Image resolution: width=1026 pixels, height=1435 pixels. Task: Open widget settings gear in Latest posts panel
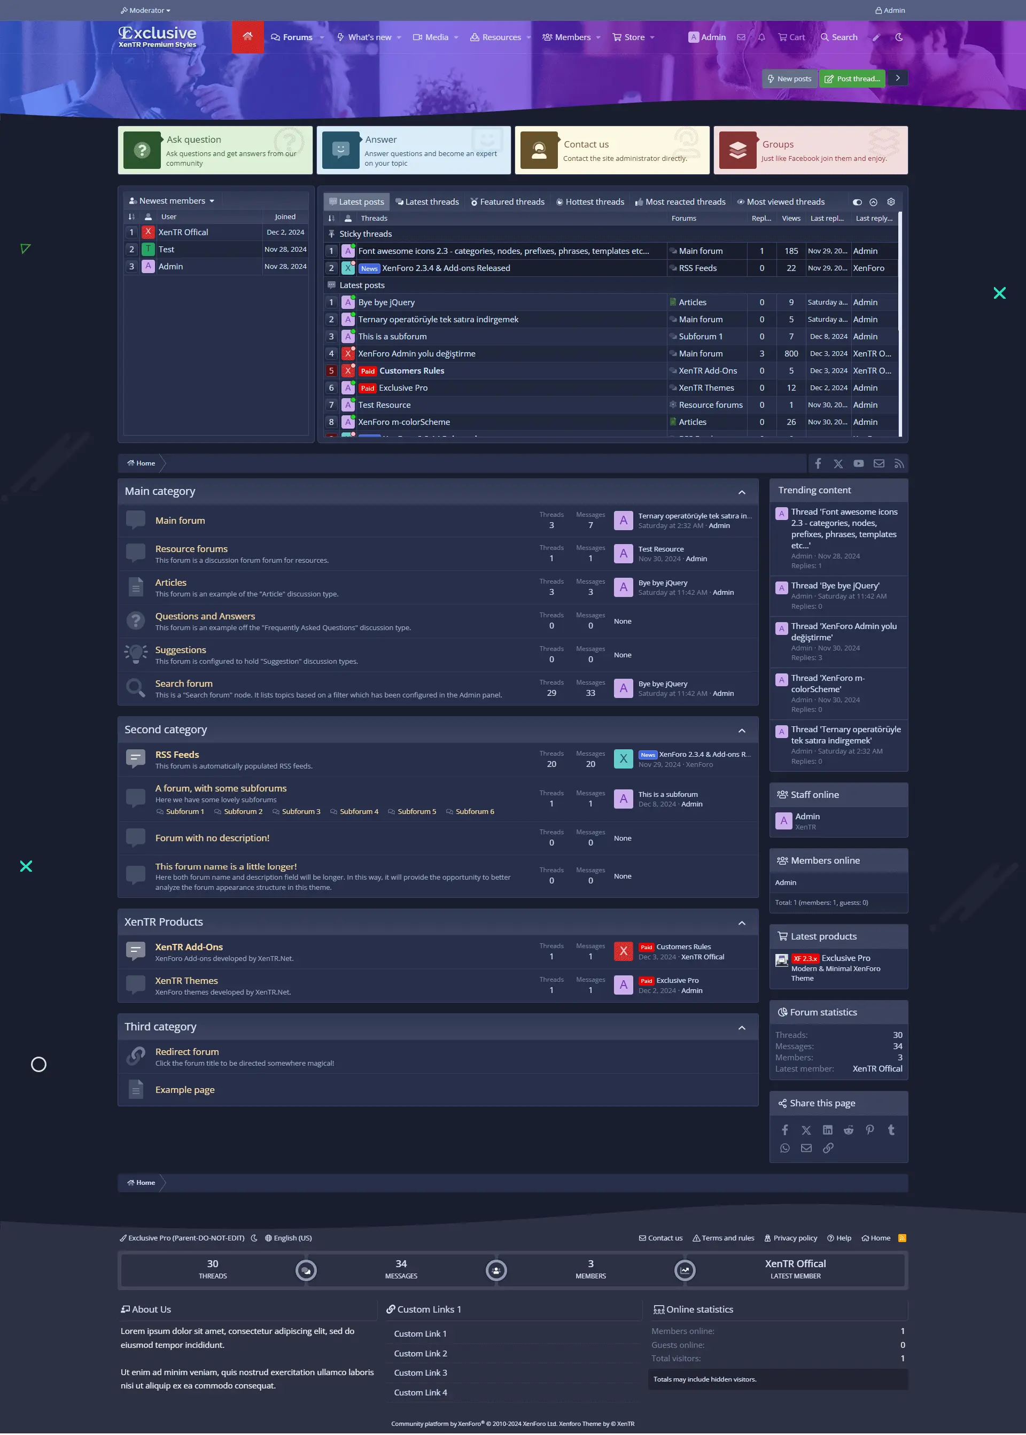click(891, 201)
